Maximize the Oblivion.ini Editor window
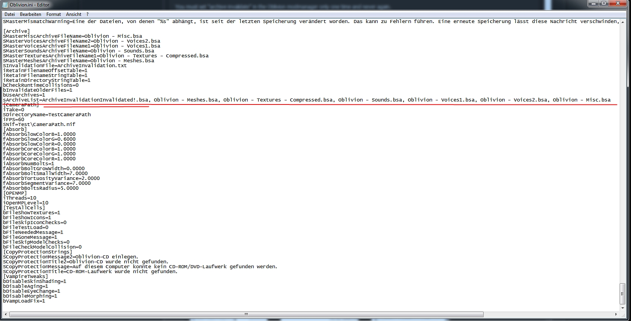Image resolution: width=631 pixels, height=321 pixels. pos(604,3)
